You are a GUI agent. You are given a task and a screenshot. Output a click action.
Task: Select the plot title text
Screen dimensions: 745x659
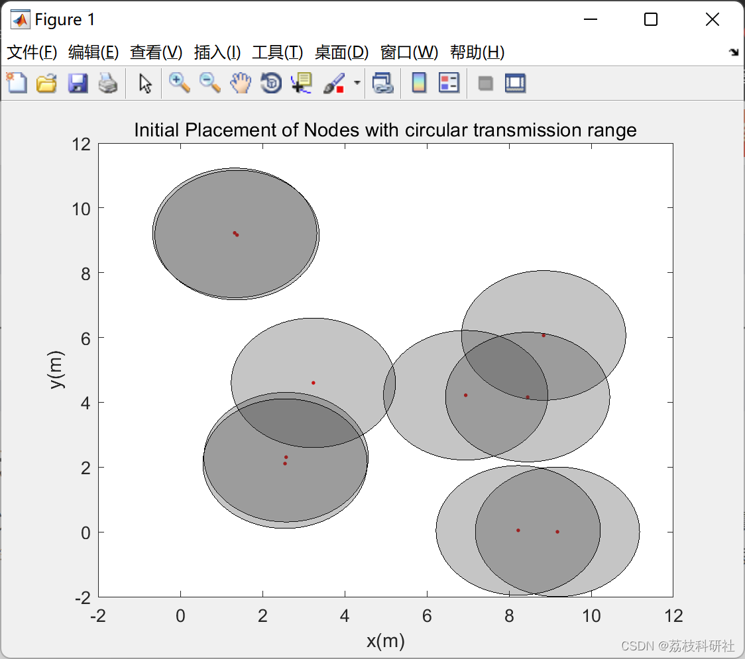(x=385, y=130)
